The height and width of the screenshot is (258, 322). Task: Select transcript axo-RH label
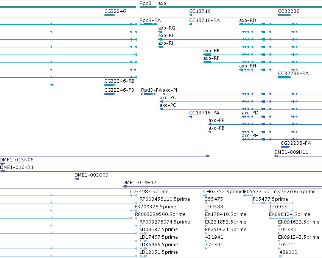point(248,66)
